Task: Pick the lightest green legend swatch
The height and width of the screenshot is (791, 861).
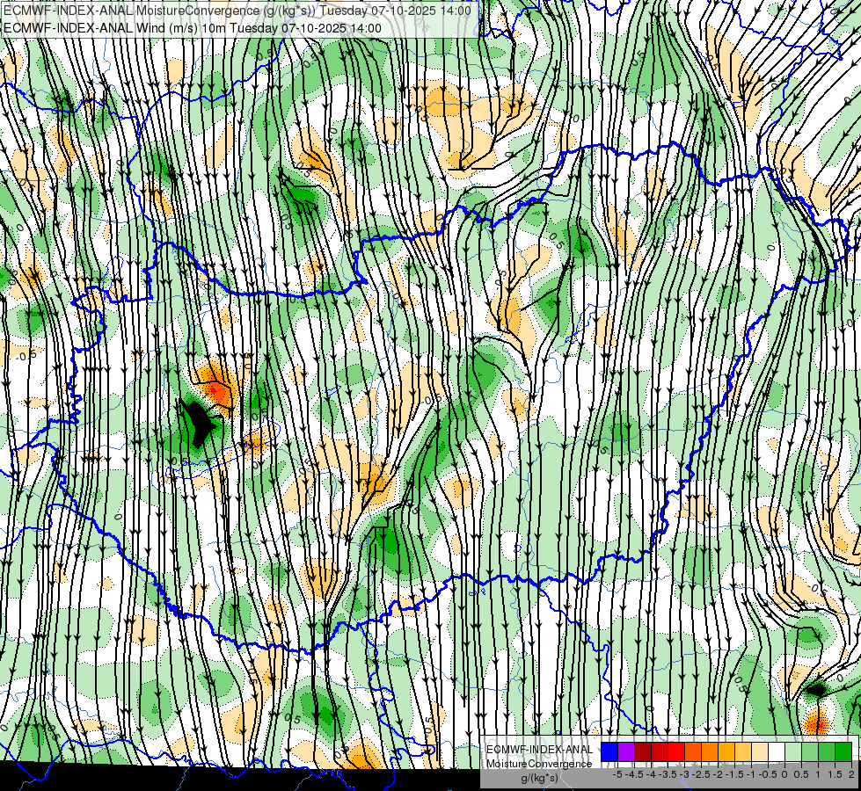Action: point(793,752)
